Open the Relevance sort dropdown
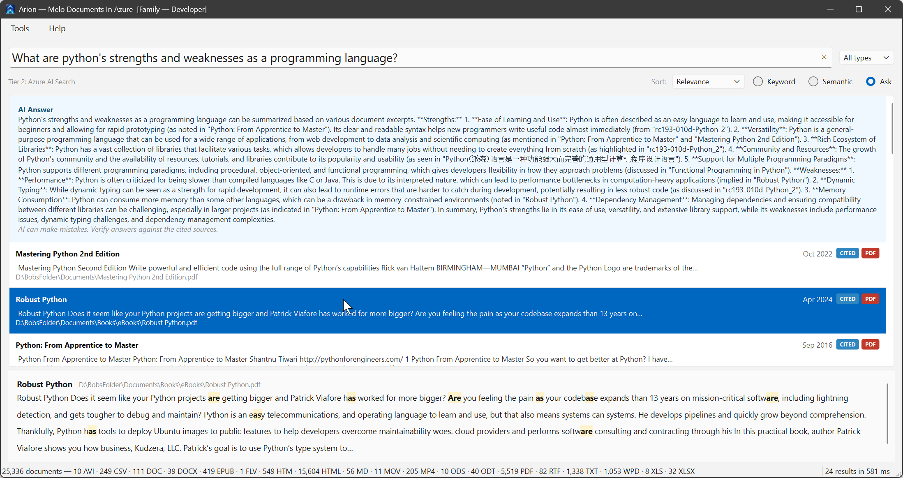 click(x=708, y=81)
